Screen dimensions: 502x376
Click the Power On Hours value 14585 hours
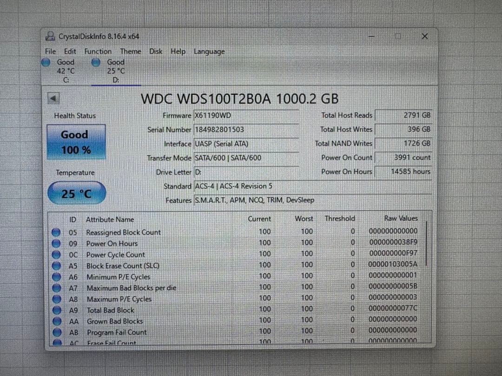(403, 171)
